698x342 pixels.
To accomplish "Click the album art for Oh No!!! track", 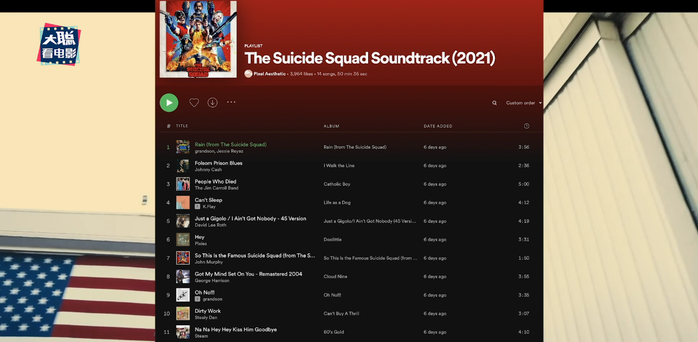I will [x=182, y=295].
